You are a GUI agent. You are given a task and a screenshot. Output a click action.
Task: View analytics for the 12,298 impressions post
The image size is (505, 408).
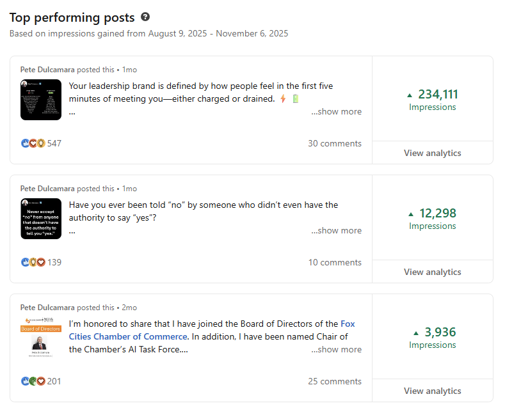[432, 272]
